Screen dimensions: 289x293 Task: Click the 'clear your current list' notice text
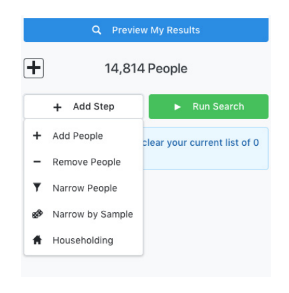[201, 143]
